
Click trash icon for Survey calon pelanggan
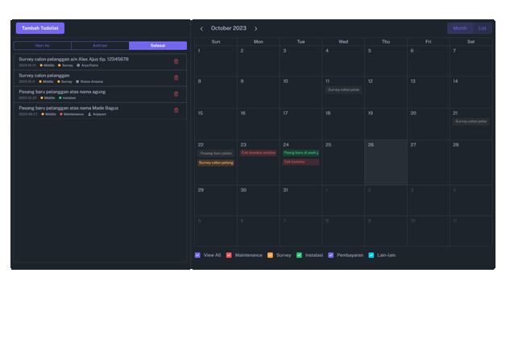(x=176, y=78)
